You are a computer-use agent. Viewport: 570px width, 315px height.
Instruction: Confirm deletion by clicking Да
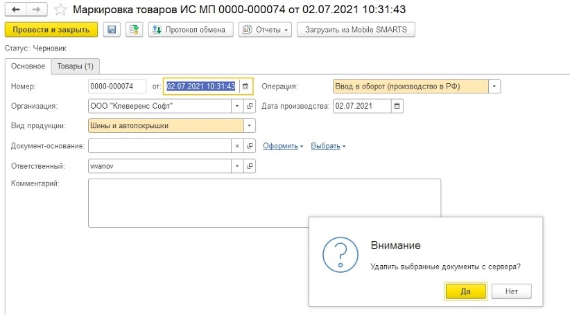click(466, 291)
